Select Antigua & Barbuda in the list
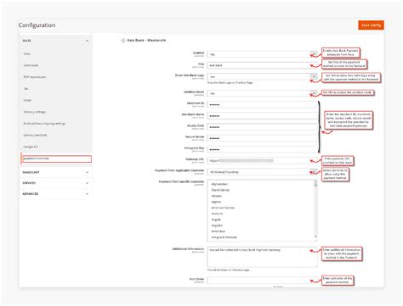The image size is (403, 306). tap(224, 237)
